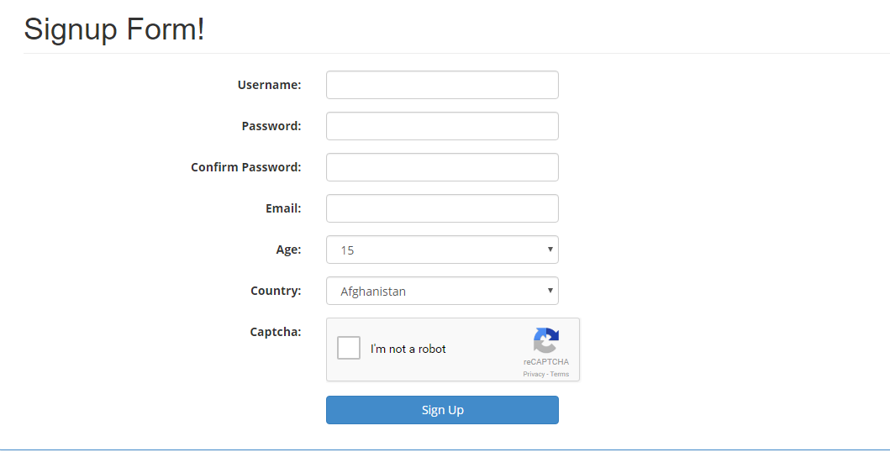Image resolution: width=890 pixels, height=452 pixels.
Task: Open the reCAPTCHA Terms link
Action: coord(560,374)
